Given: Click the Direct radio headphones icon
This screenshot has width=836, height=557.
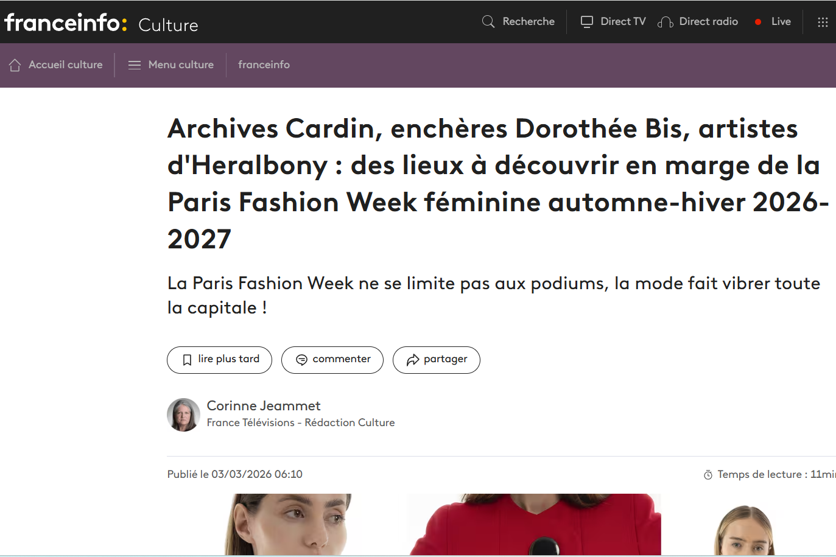Looking at the screenshot, I should [x=666, y=23].
